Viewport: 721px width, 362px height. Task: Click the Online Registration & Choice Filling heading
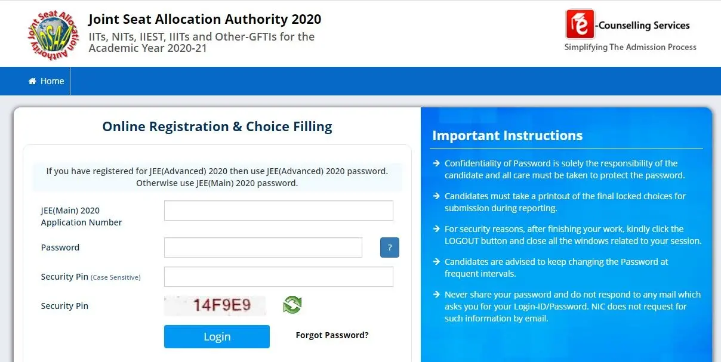(x=217, y=126)
